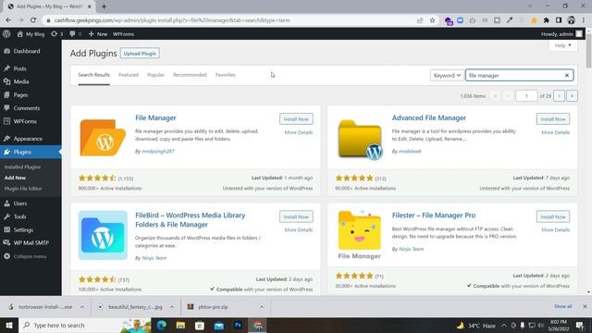Open the File Manager plugin title

point(155,117)
